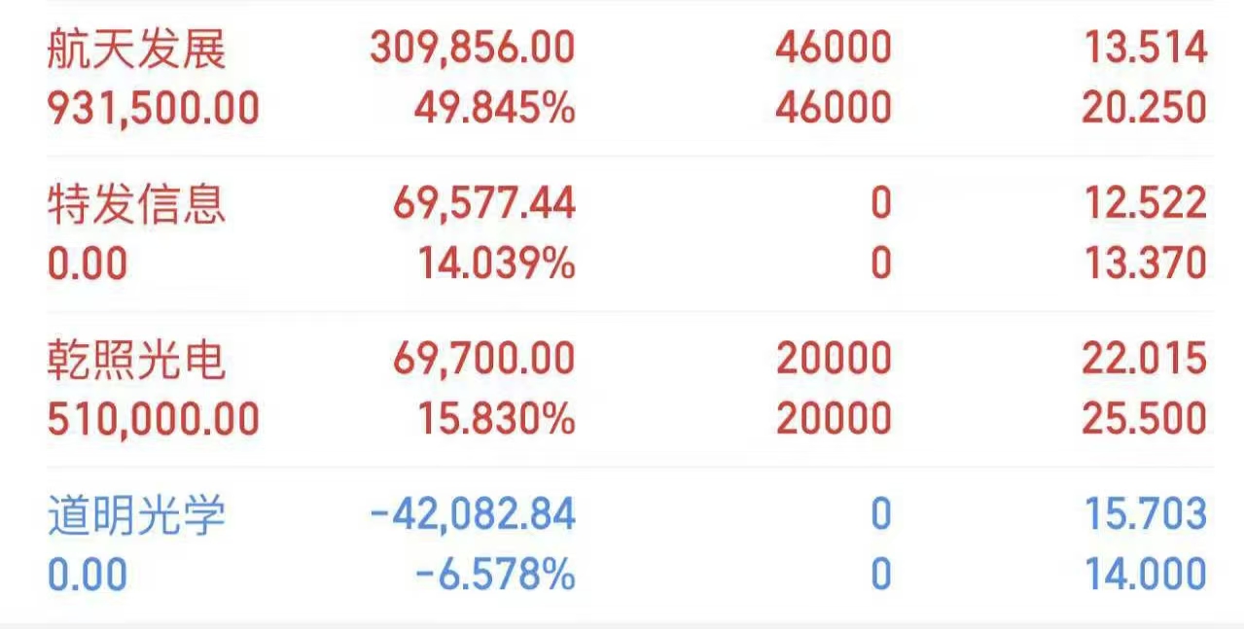Screen dimensions: 1244x629
Task: Open the 乾照光电 stock entry
Action: coord(137,360)
